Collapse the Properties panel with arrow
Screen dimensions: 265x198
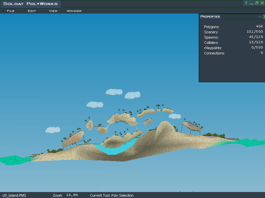tap(260, 16)
